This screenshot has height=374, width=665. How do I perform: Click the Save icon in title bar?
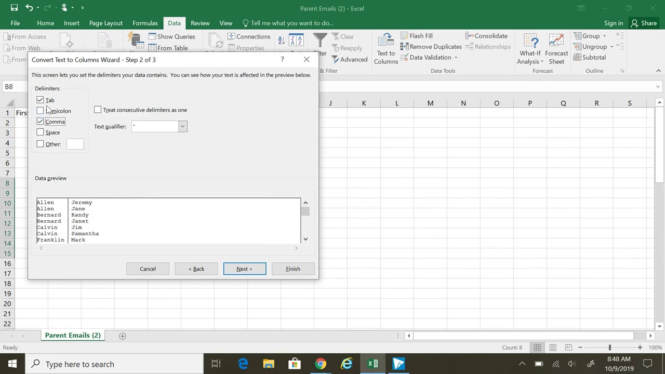point(14,8)
